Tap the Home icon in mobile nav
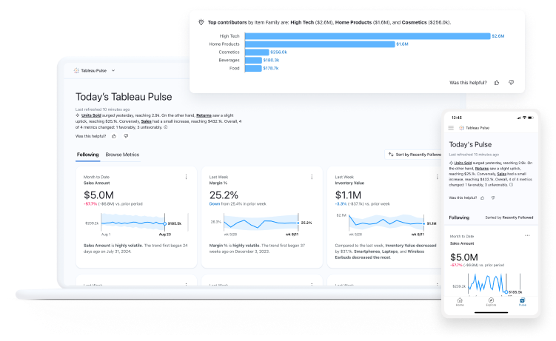The height and width of the screenshot is (341, 556). pos(460,300)
